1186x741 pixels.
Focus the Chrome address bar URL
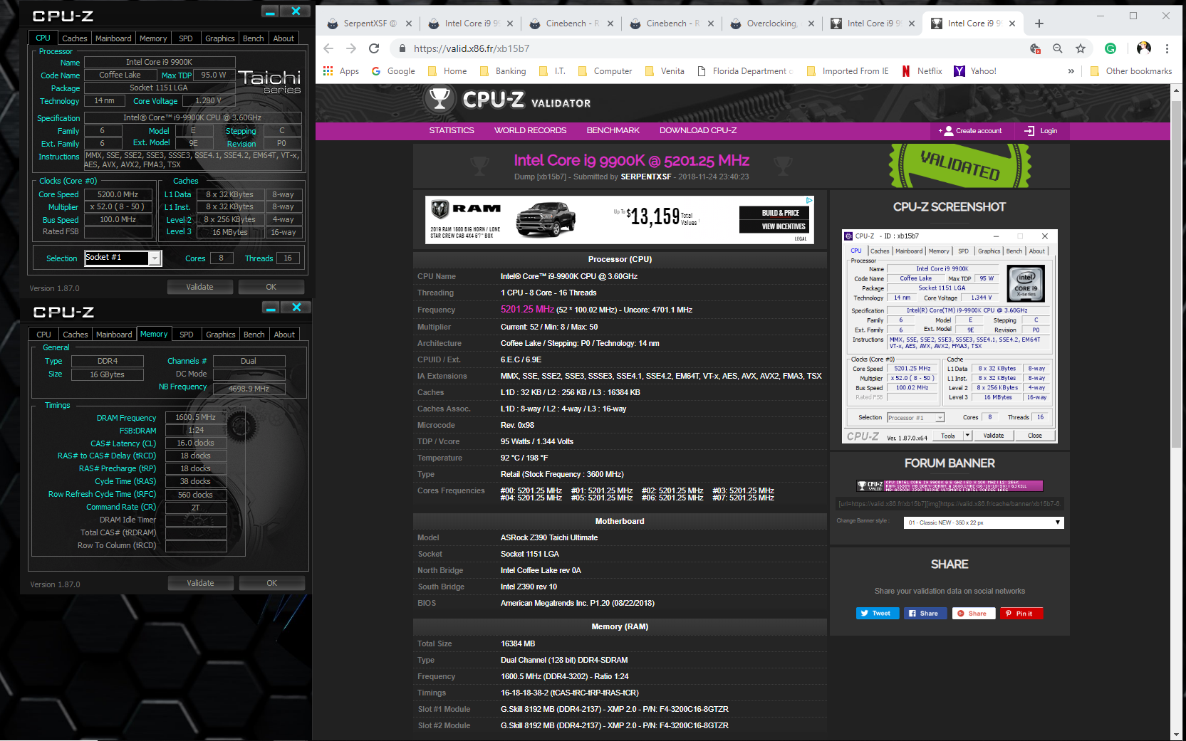[471, 48]
